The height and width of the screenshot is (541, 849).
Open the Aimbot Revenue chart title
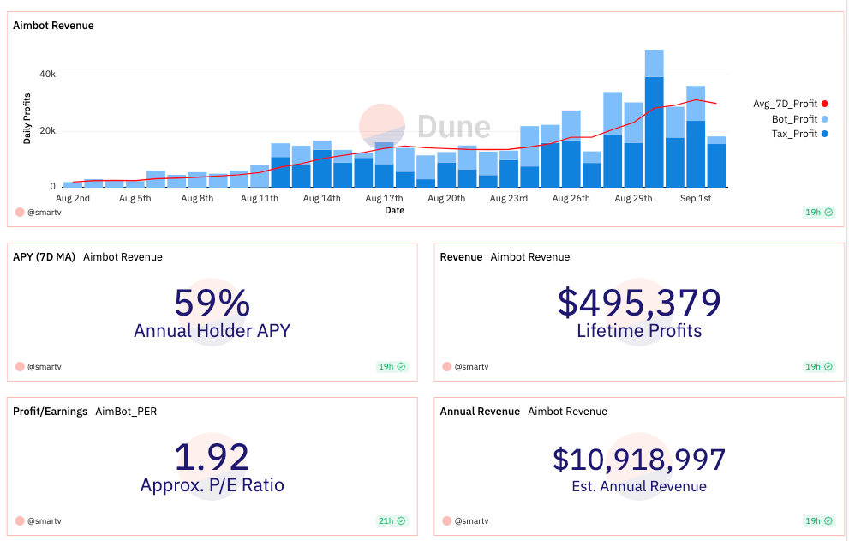coord(53,26)
